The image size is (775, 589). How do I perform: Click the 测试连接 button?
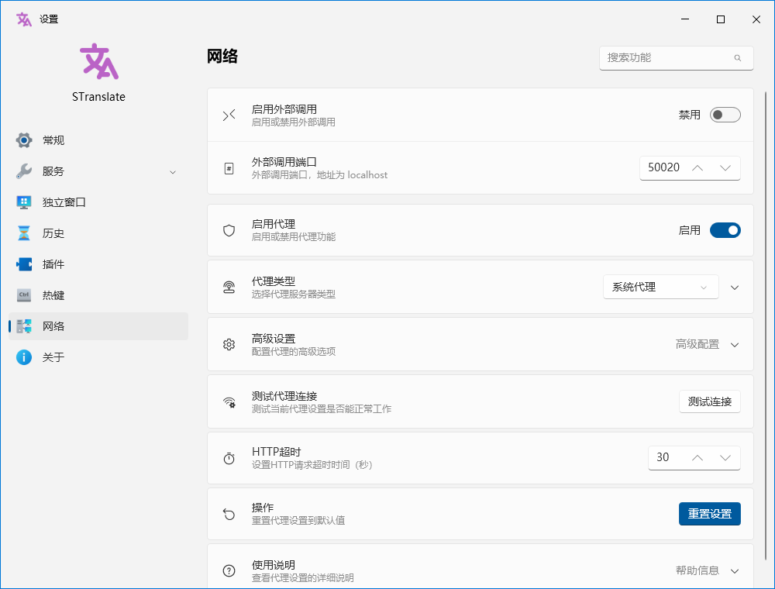(709, 401)
